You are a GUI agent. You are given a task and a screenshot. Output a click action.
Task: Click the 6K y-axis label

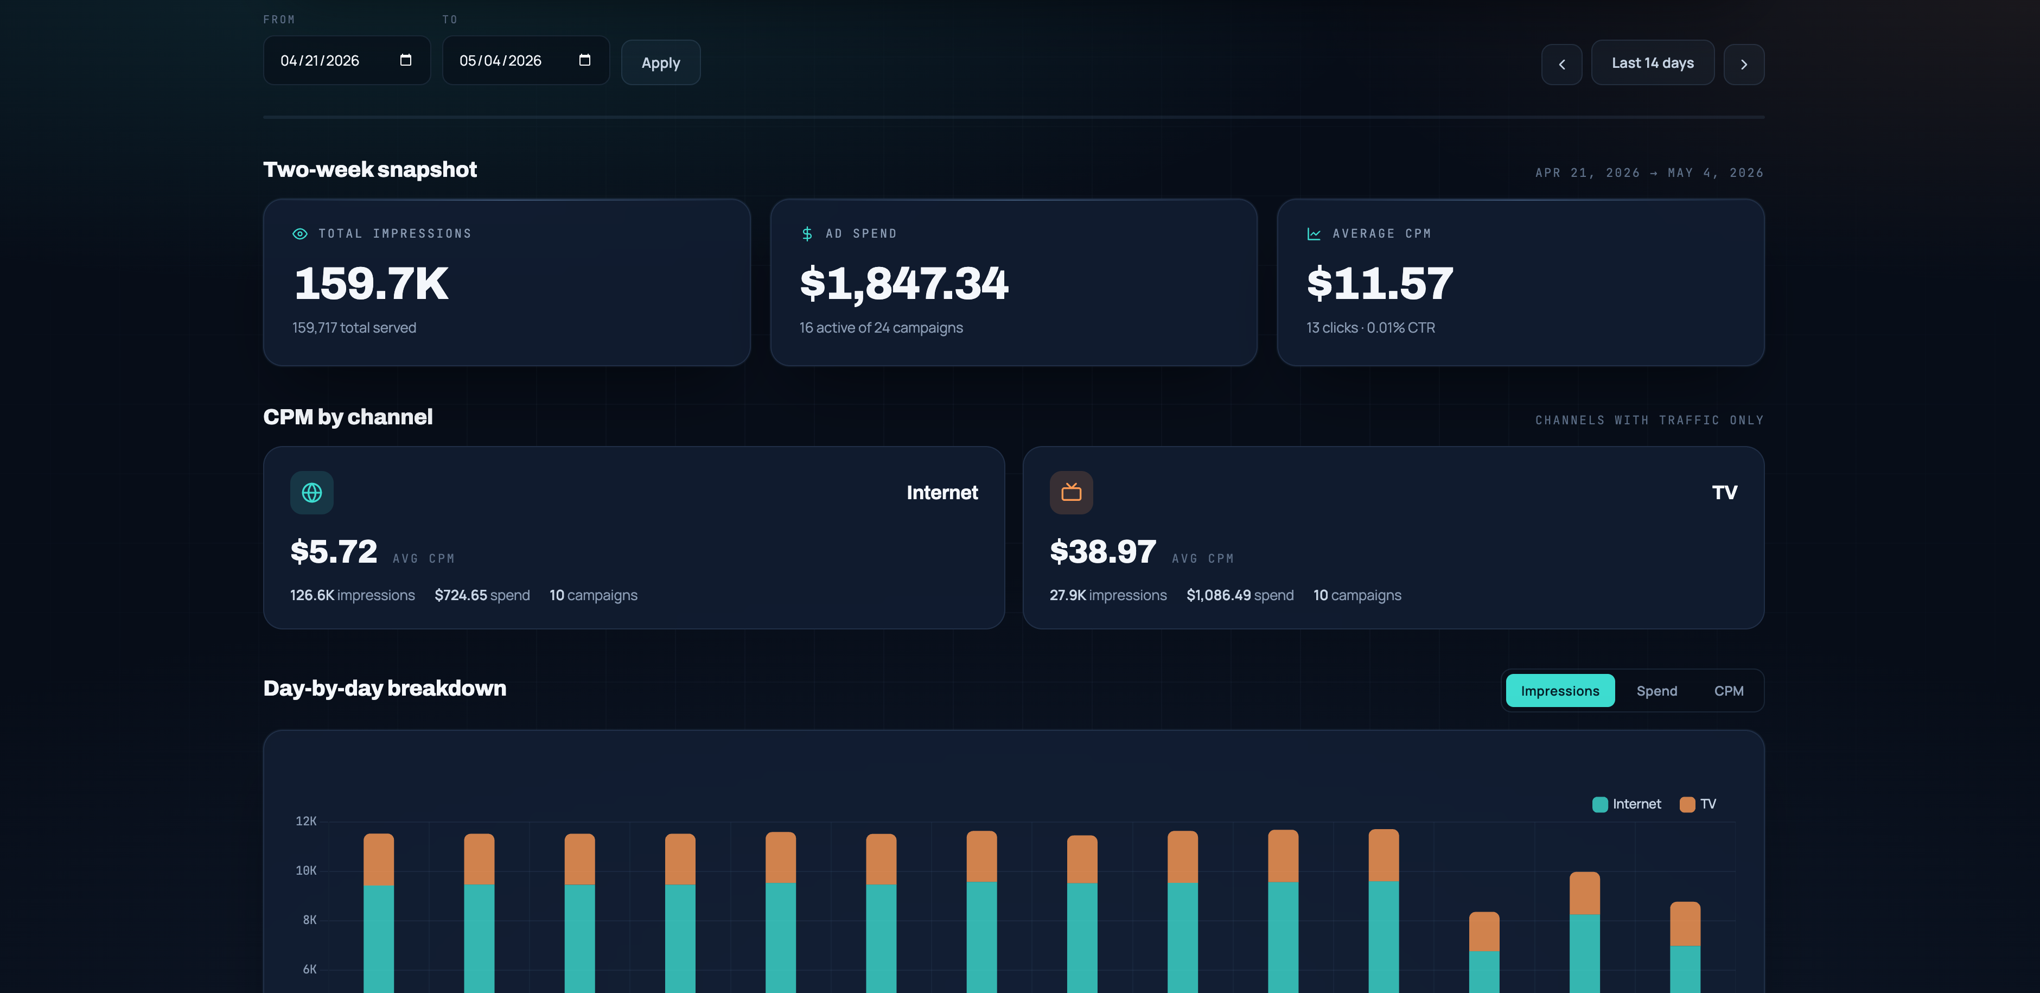coord(310,969)
